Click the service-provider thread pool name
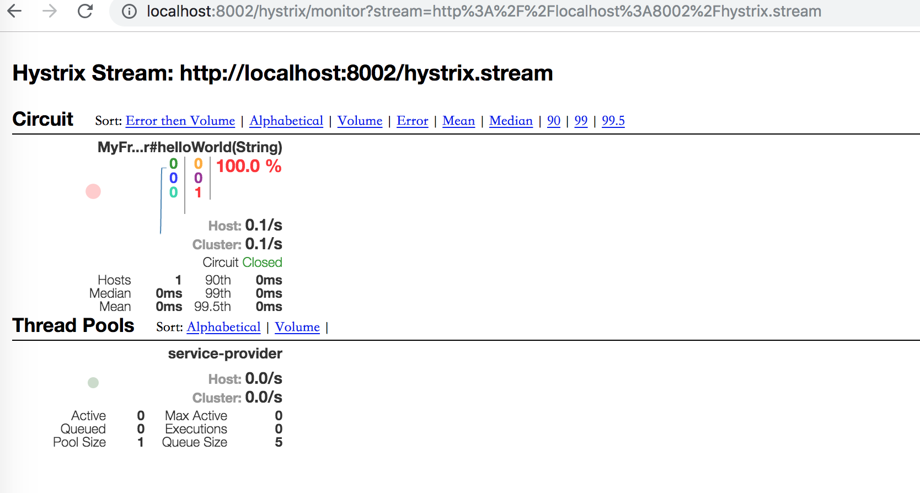 pos(225,353)
